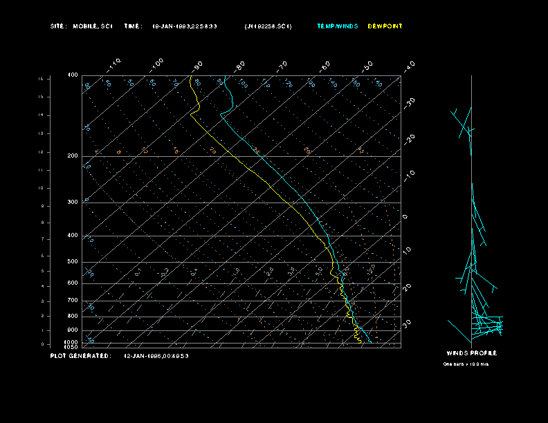Screen dimensions: 548x423
Task: Click the -80 isotherm label at top
Action: tap(239, 66)
